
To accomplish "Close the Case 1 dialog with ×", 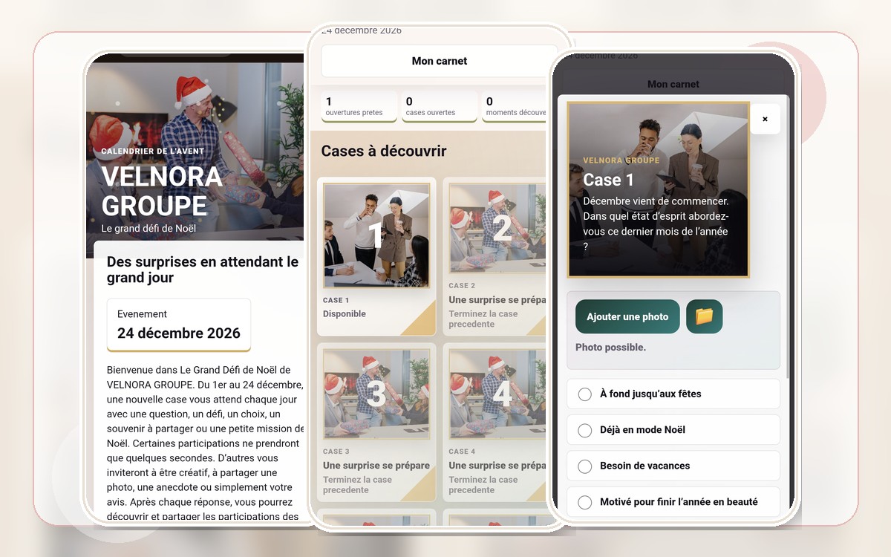I will pos(765,119).
